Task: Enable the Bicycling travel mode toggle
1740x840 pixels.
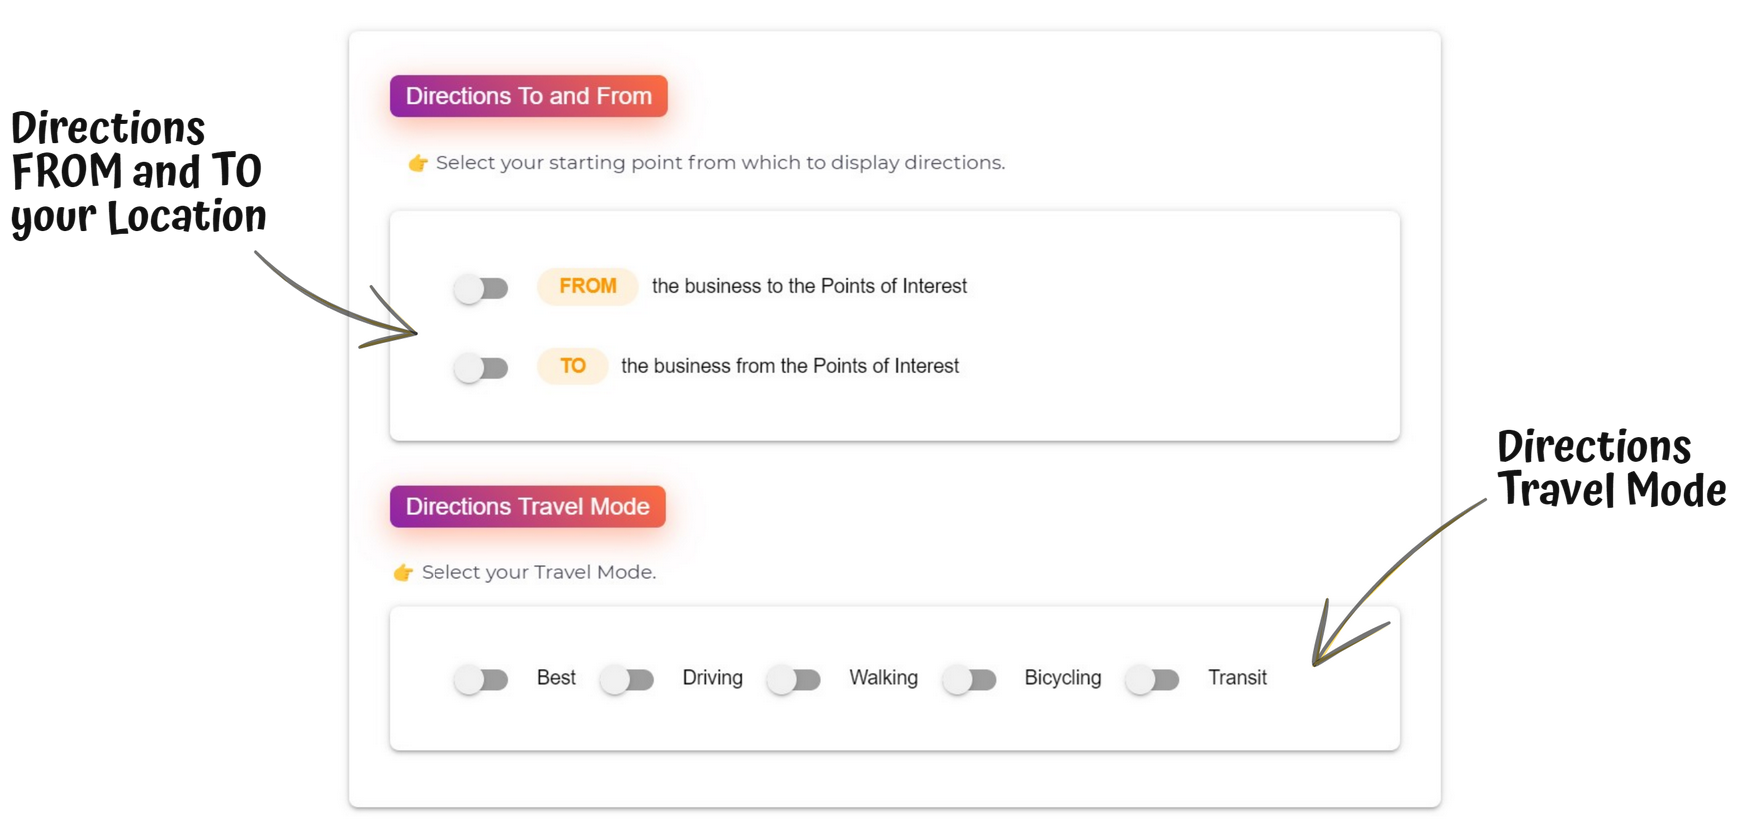Action: pos(970,680)
